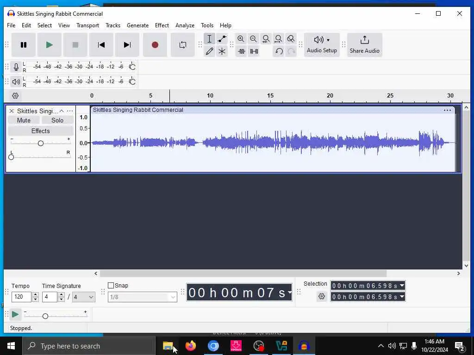Image resolution: width=474 pixels, height=355 pixels.
Task: Click the Zoom toggle icon
Action: pyautogui.click(x=291, y=39)
